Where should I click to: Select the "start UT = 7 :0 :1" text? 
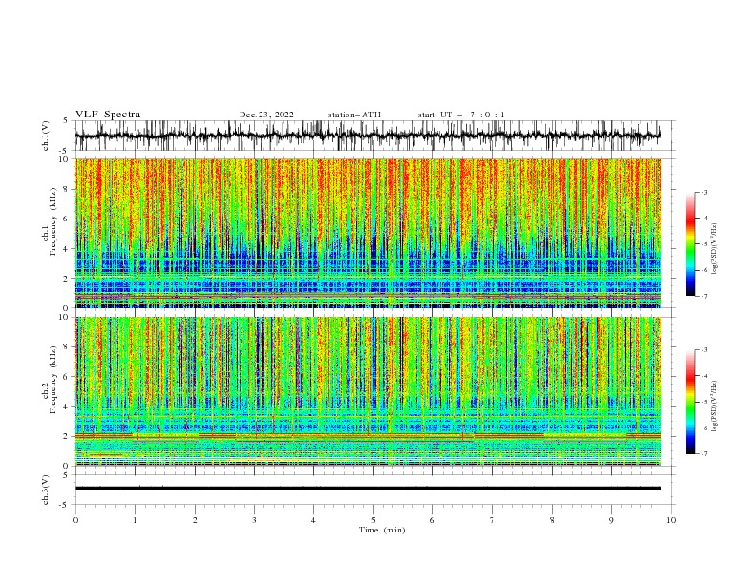461,115
